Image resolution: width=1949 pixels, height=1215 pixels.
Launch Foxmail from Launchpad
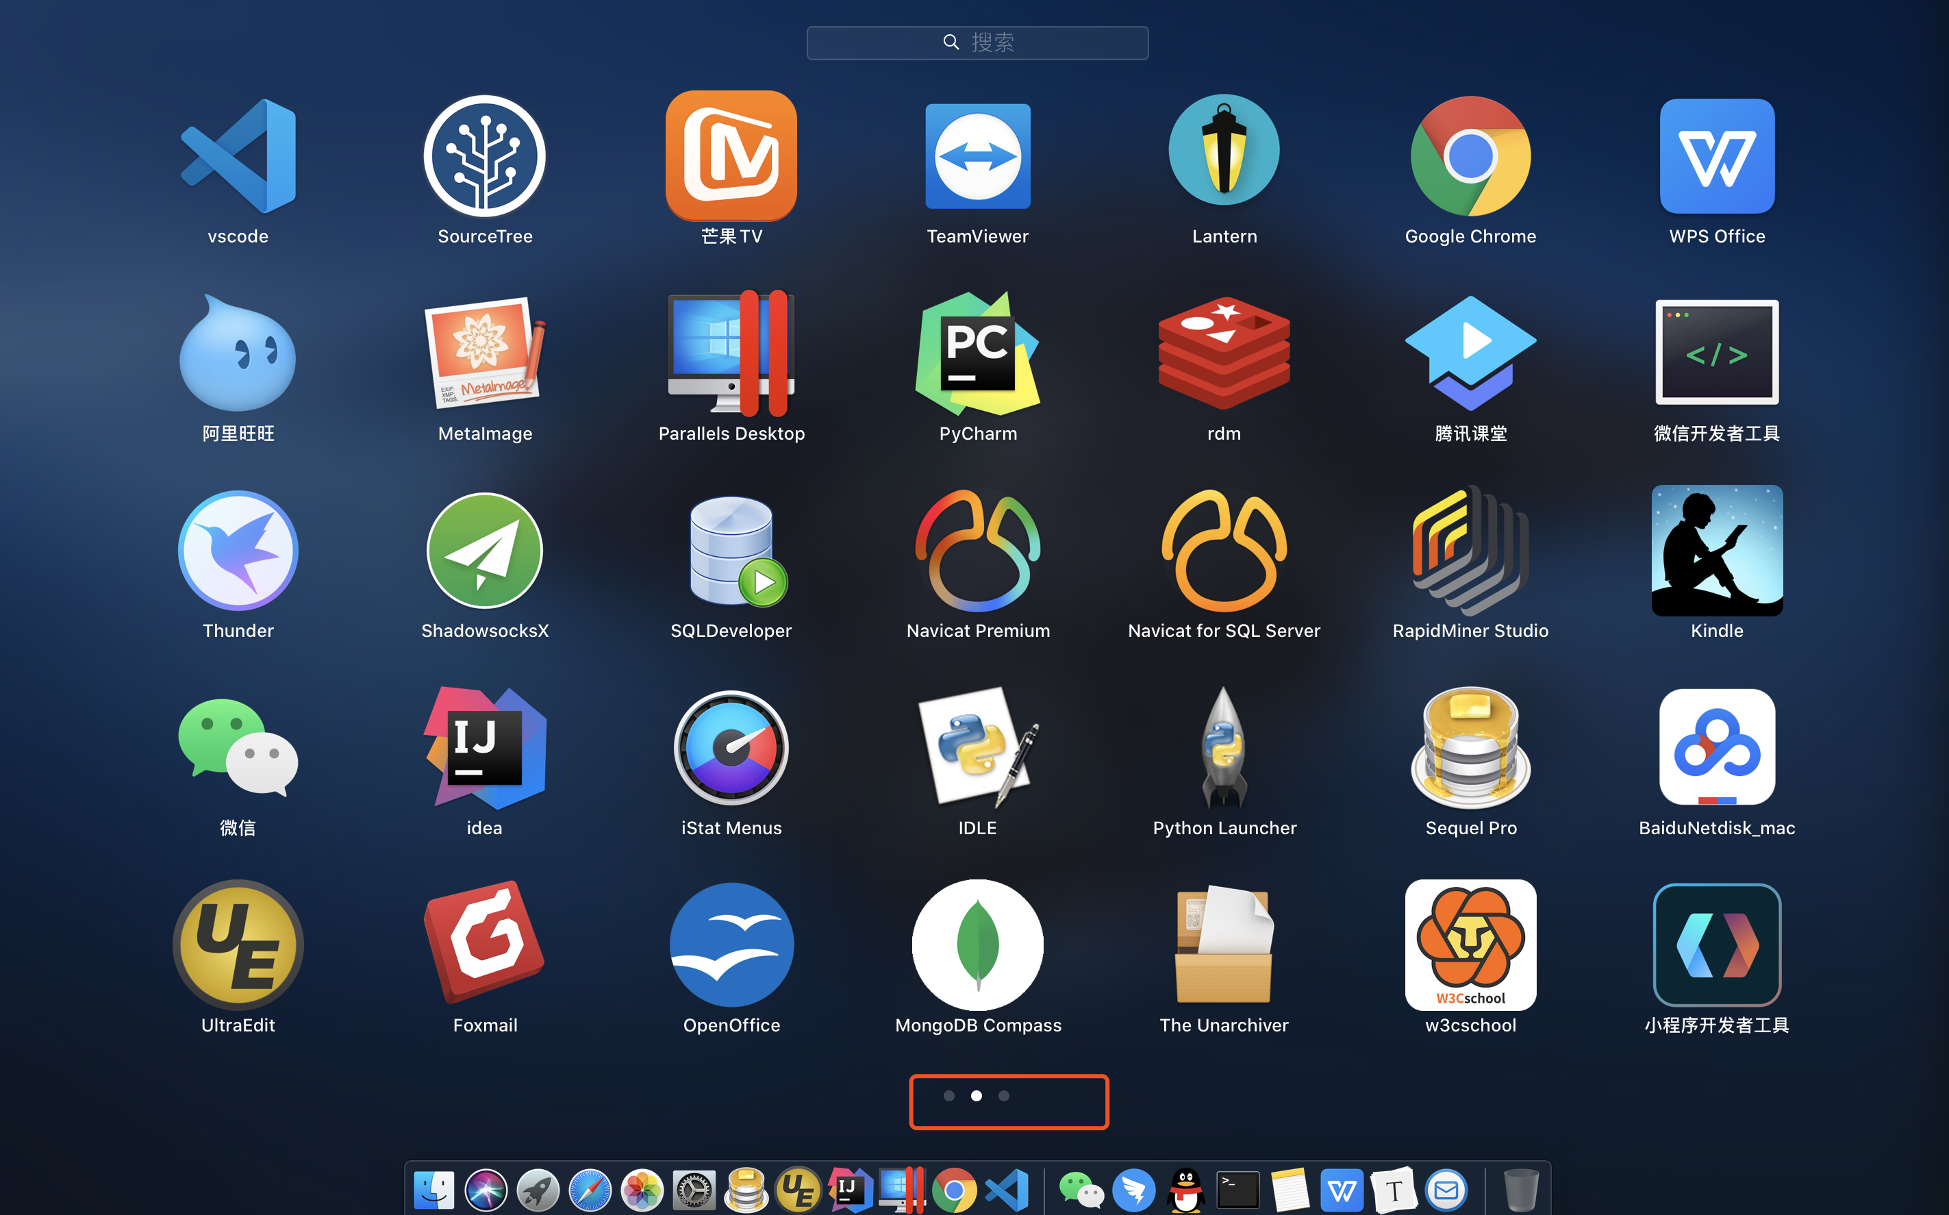(x=484, y=945)
